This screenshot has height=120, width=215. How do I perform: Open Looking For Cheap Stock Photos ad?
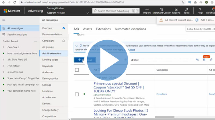click(121, 114)
